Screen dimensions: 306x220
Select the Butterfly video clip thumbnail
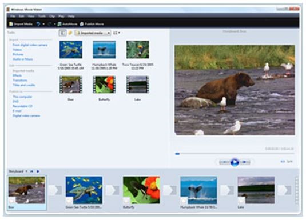(104, 85)
